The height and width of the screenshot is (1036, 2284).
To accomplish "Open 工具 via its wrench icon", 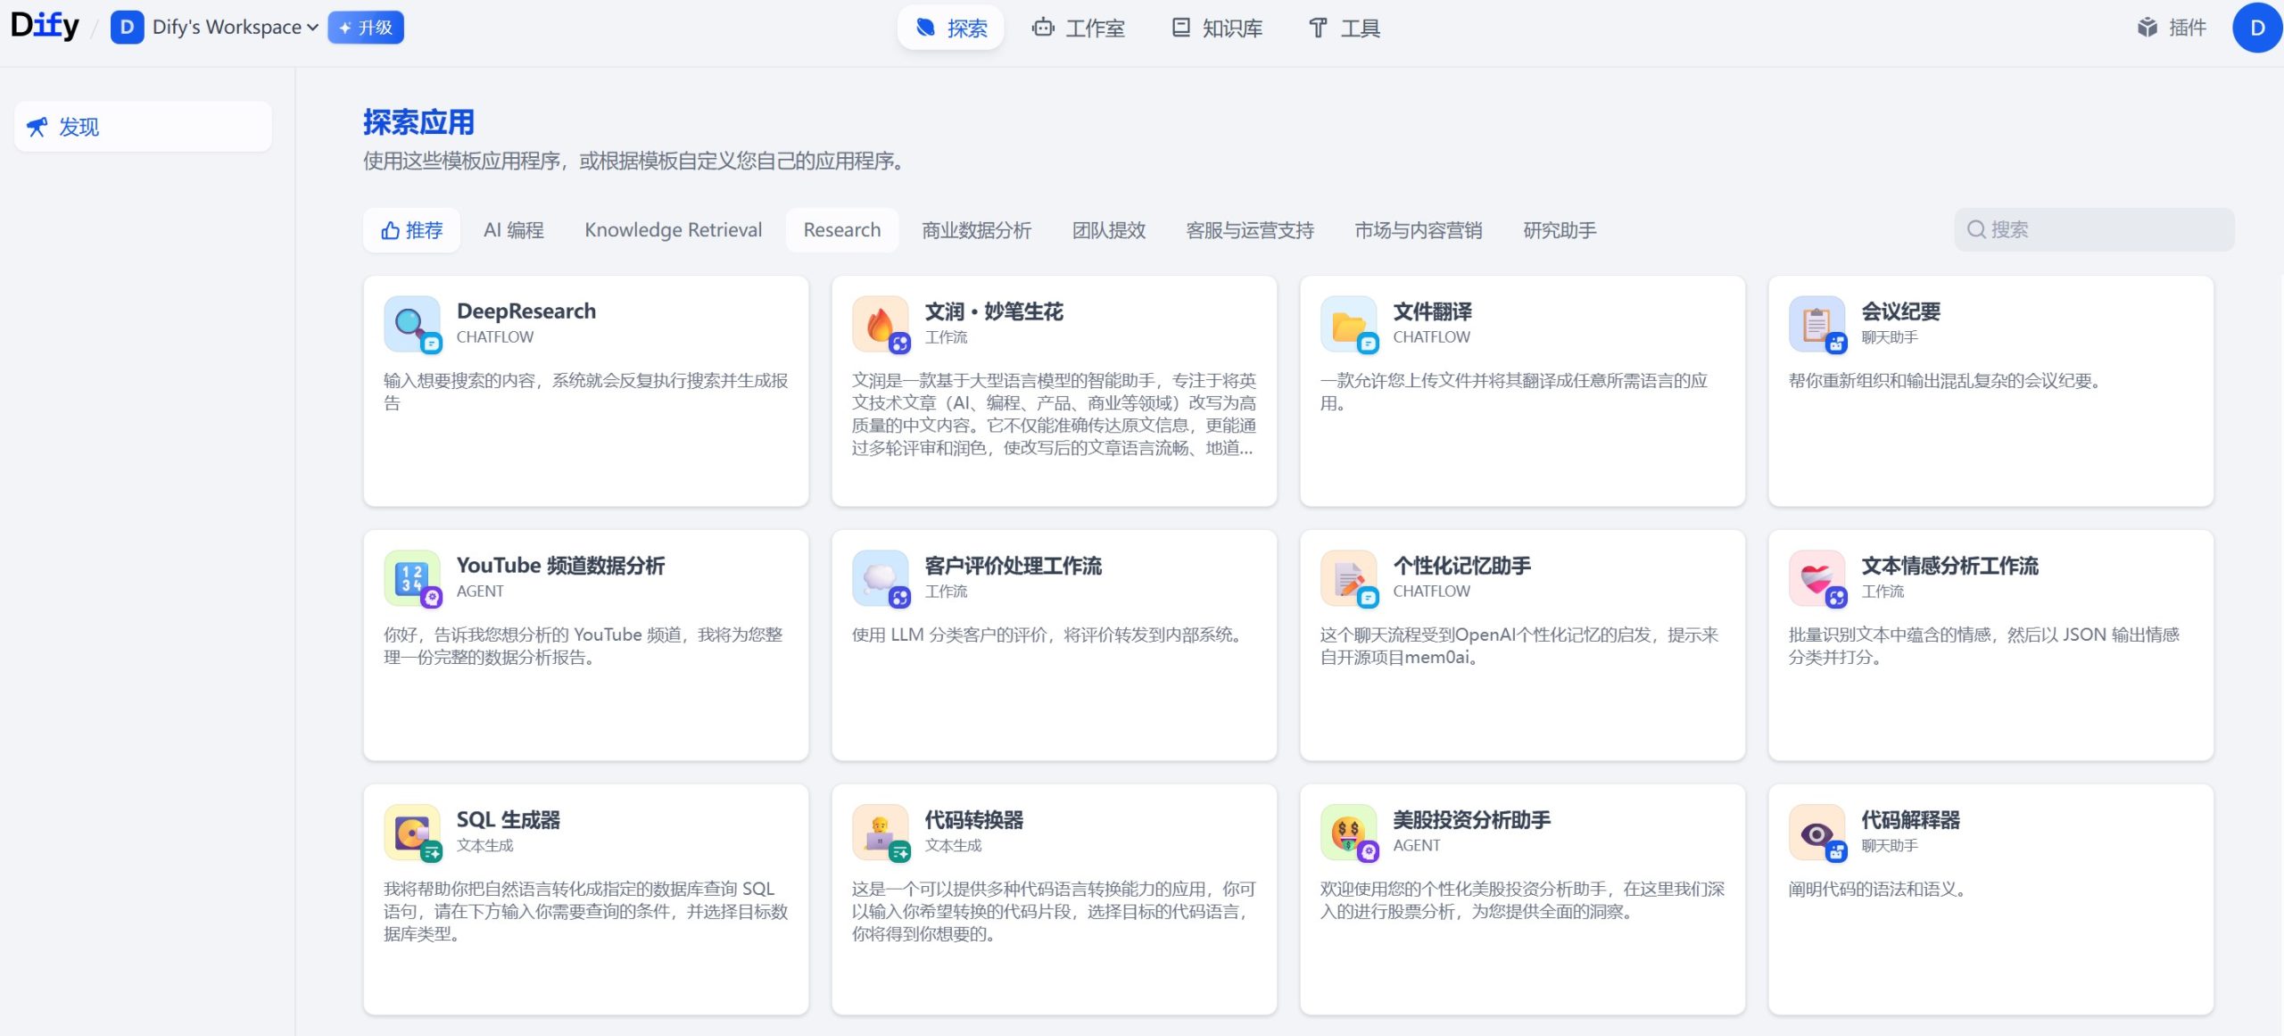I will point(1319,28).
